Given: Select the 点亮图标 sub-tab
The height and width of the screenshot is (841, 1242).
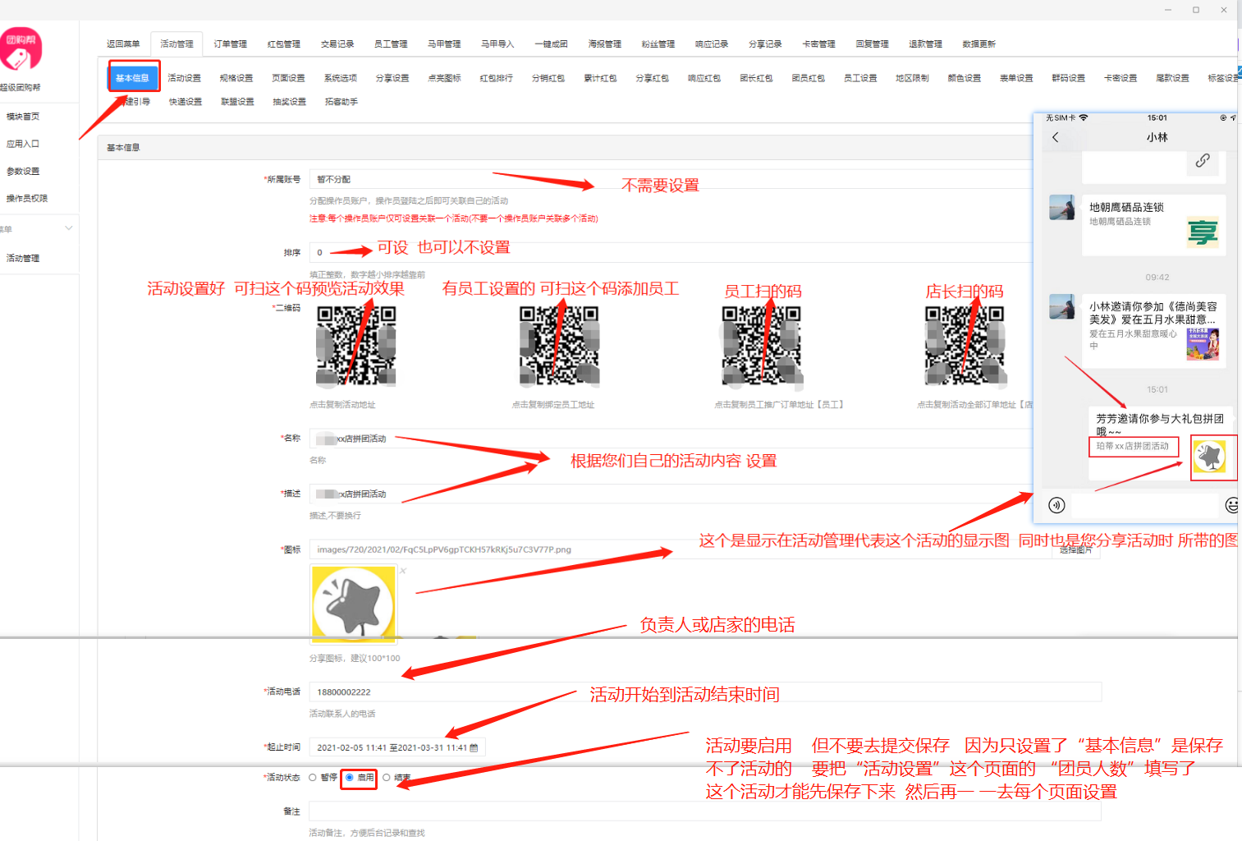Looking at the screenshot, I should click(444, 78).
